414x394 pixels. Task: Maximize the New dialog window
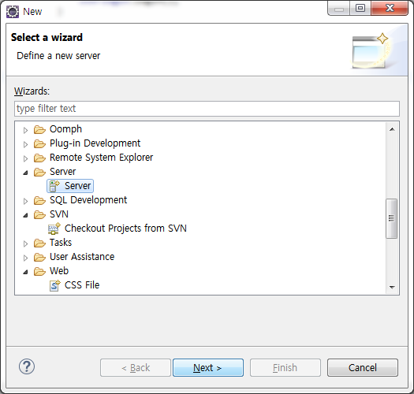360,8
